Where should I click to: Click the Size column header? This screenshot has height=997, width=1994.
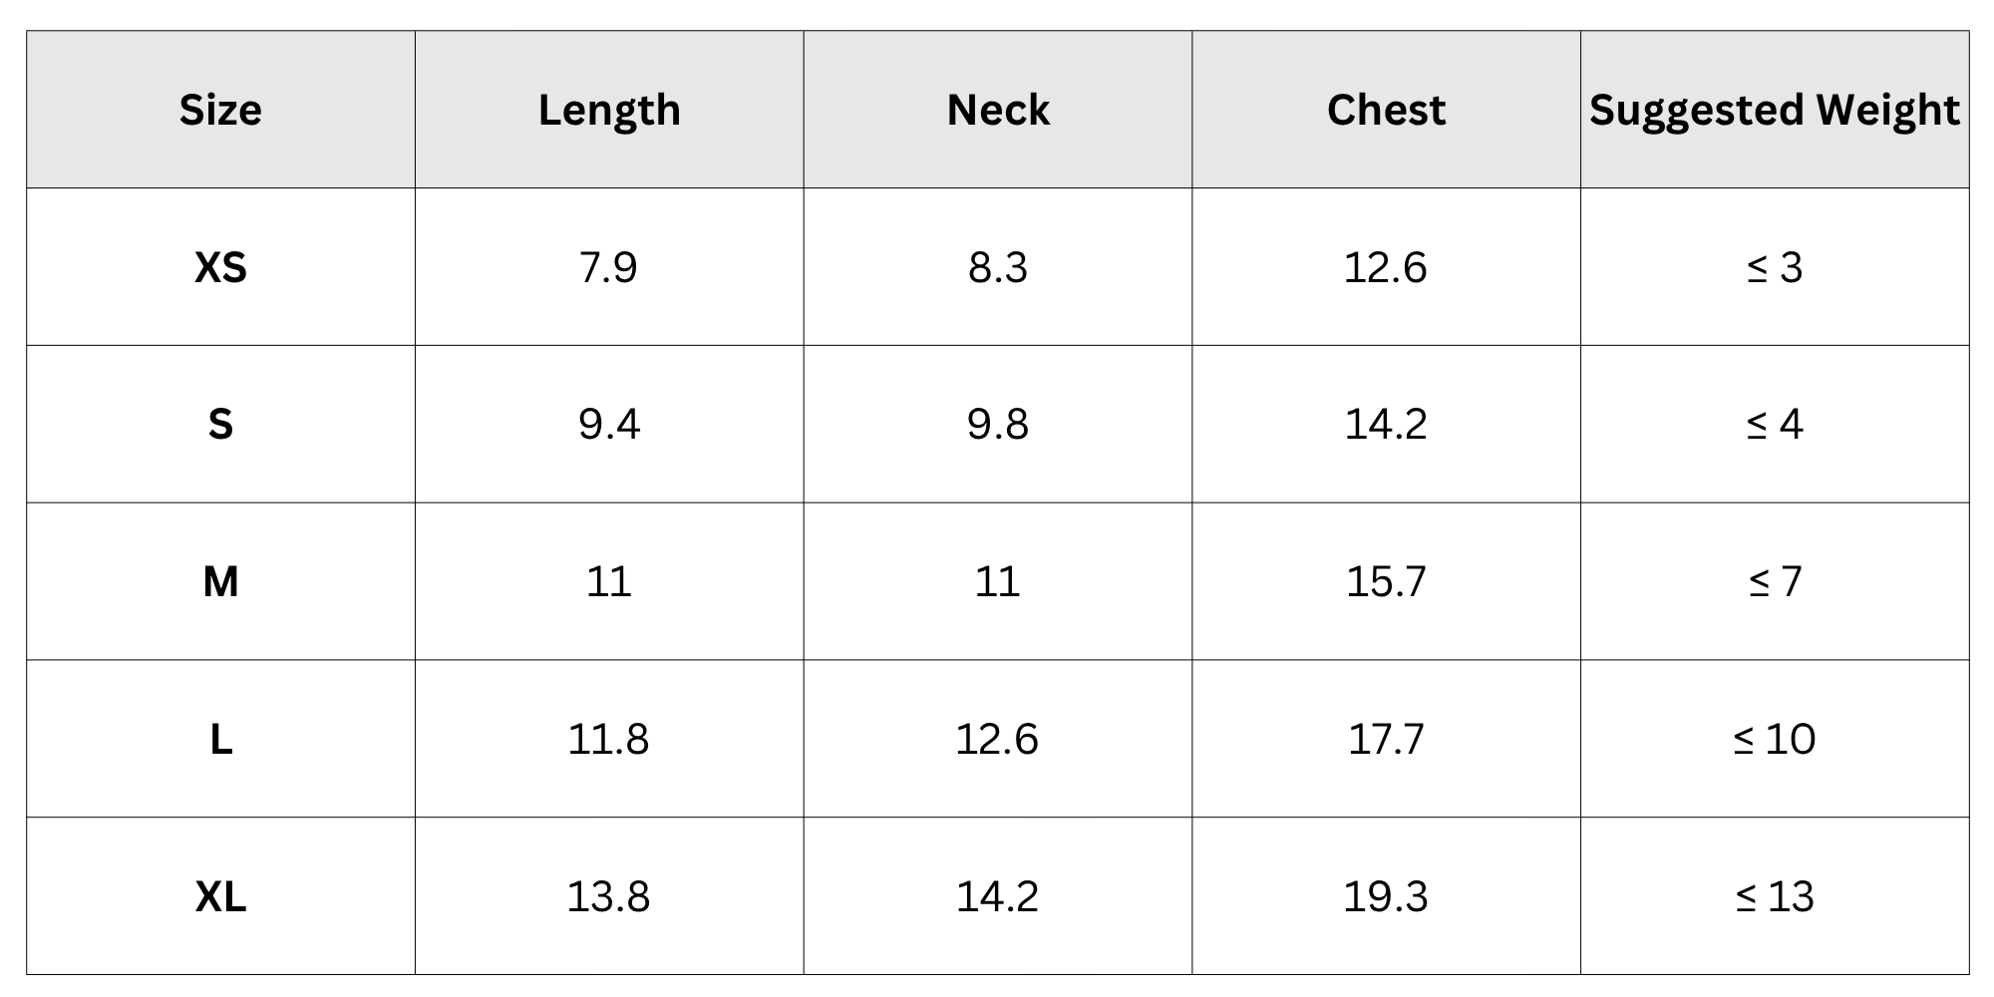tap(220, 110)
